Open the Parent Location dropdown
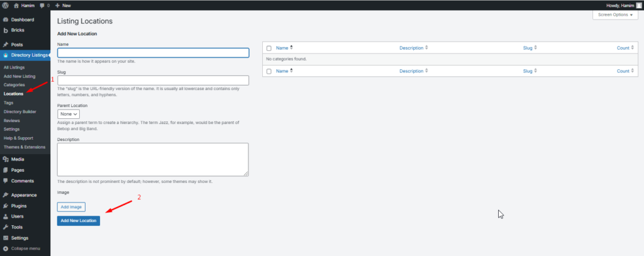Image resolution: width=644 pixels, height=256 pixels. pyautogui.click(x=69, y=114)
